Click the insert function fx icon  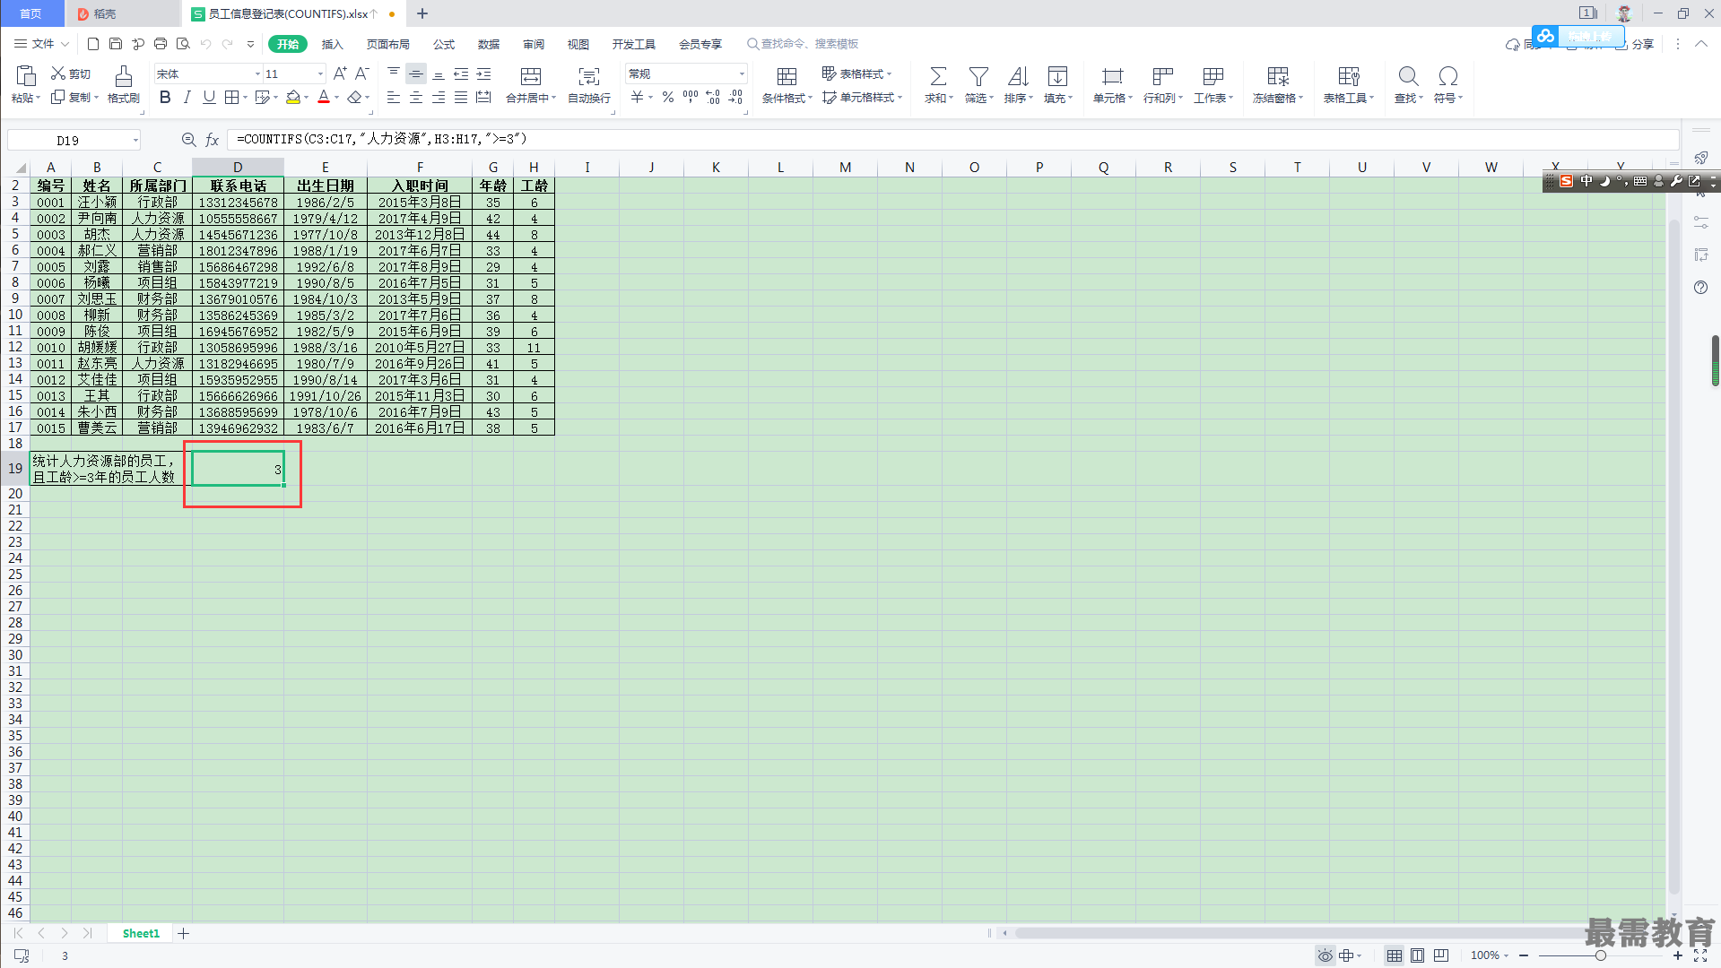[x=213, y=140]
